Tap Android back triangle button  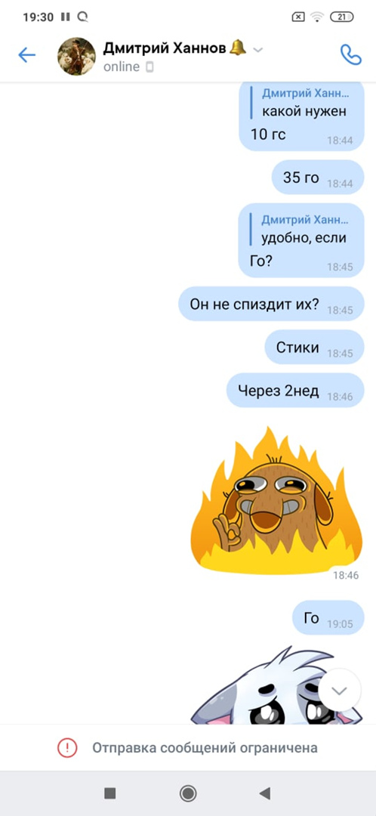point(265,793)
